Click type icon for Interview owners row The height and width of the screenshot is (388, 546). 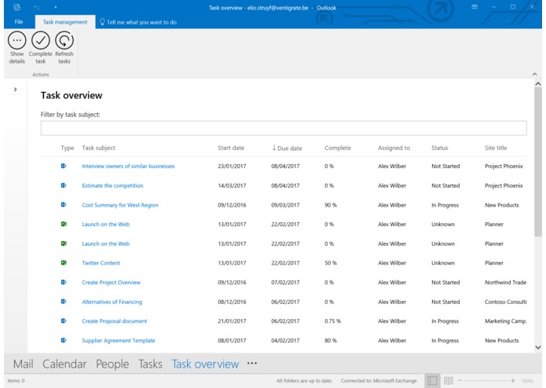[x=64, y=166]
